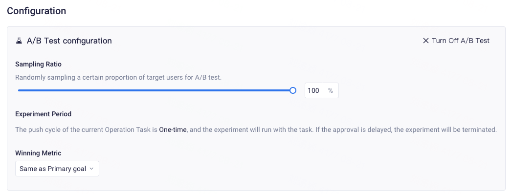Click the sampling ratio slider handle

(x=293, y=90)
